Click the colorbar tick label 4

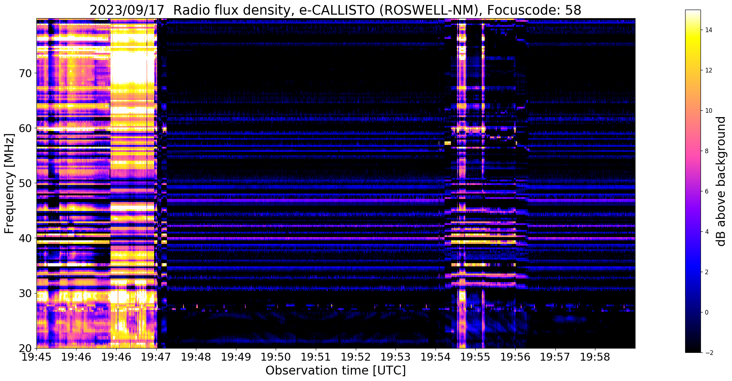(706, 232)
